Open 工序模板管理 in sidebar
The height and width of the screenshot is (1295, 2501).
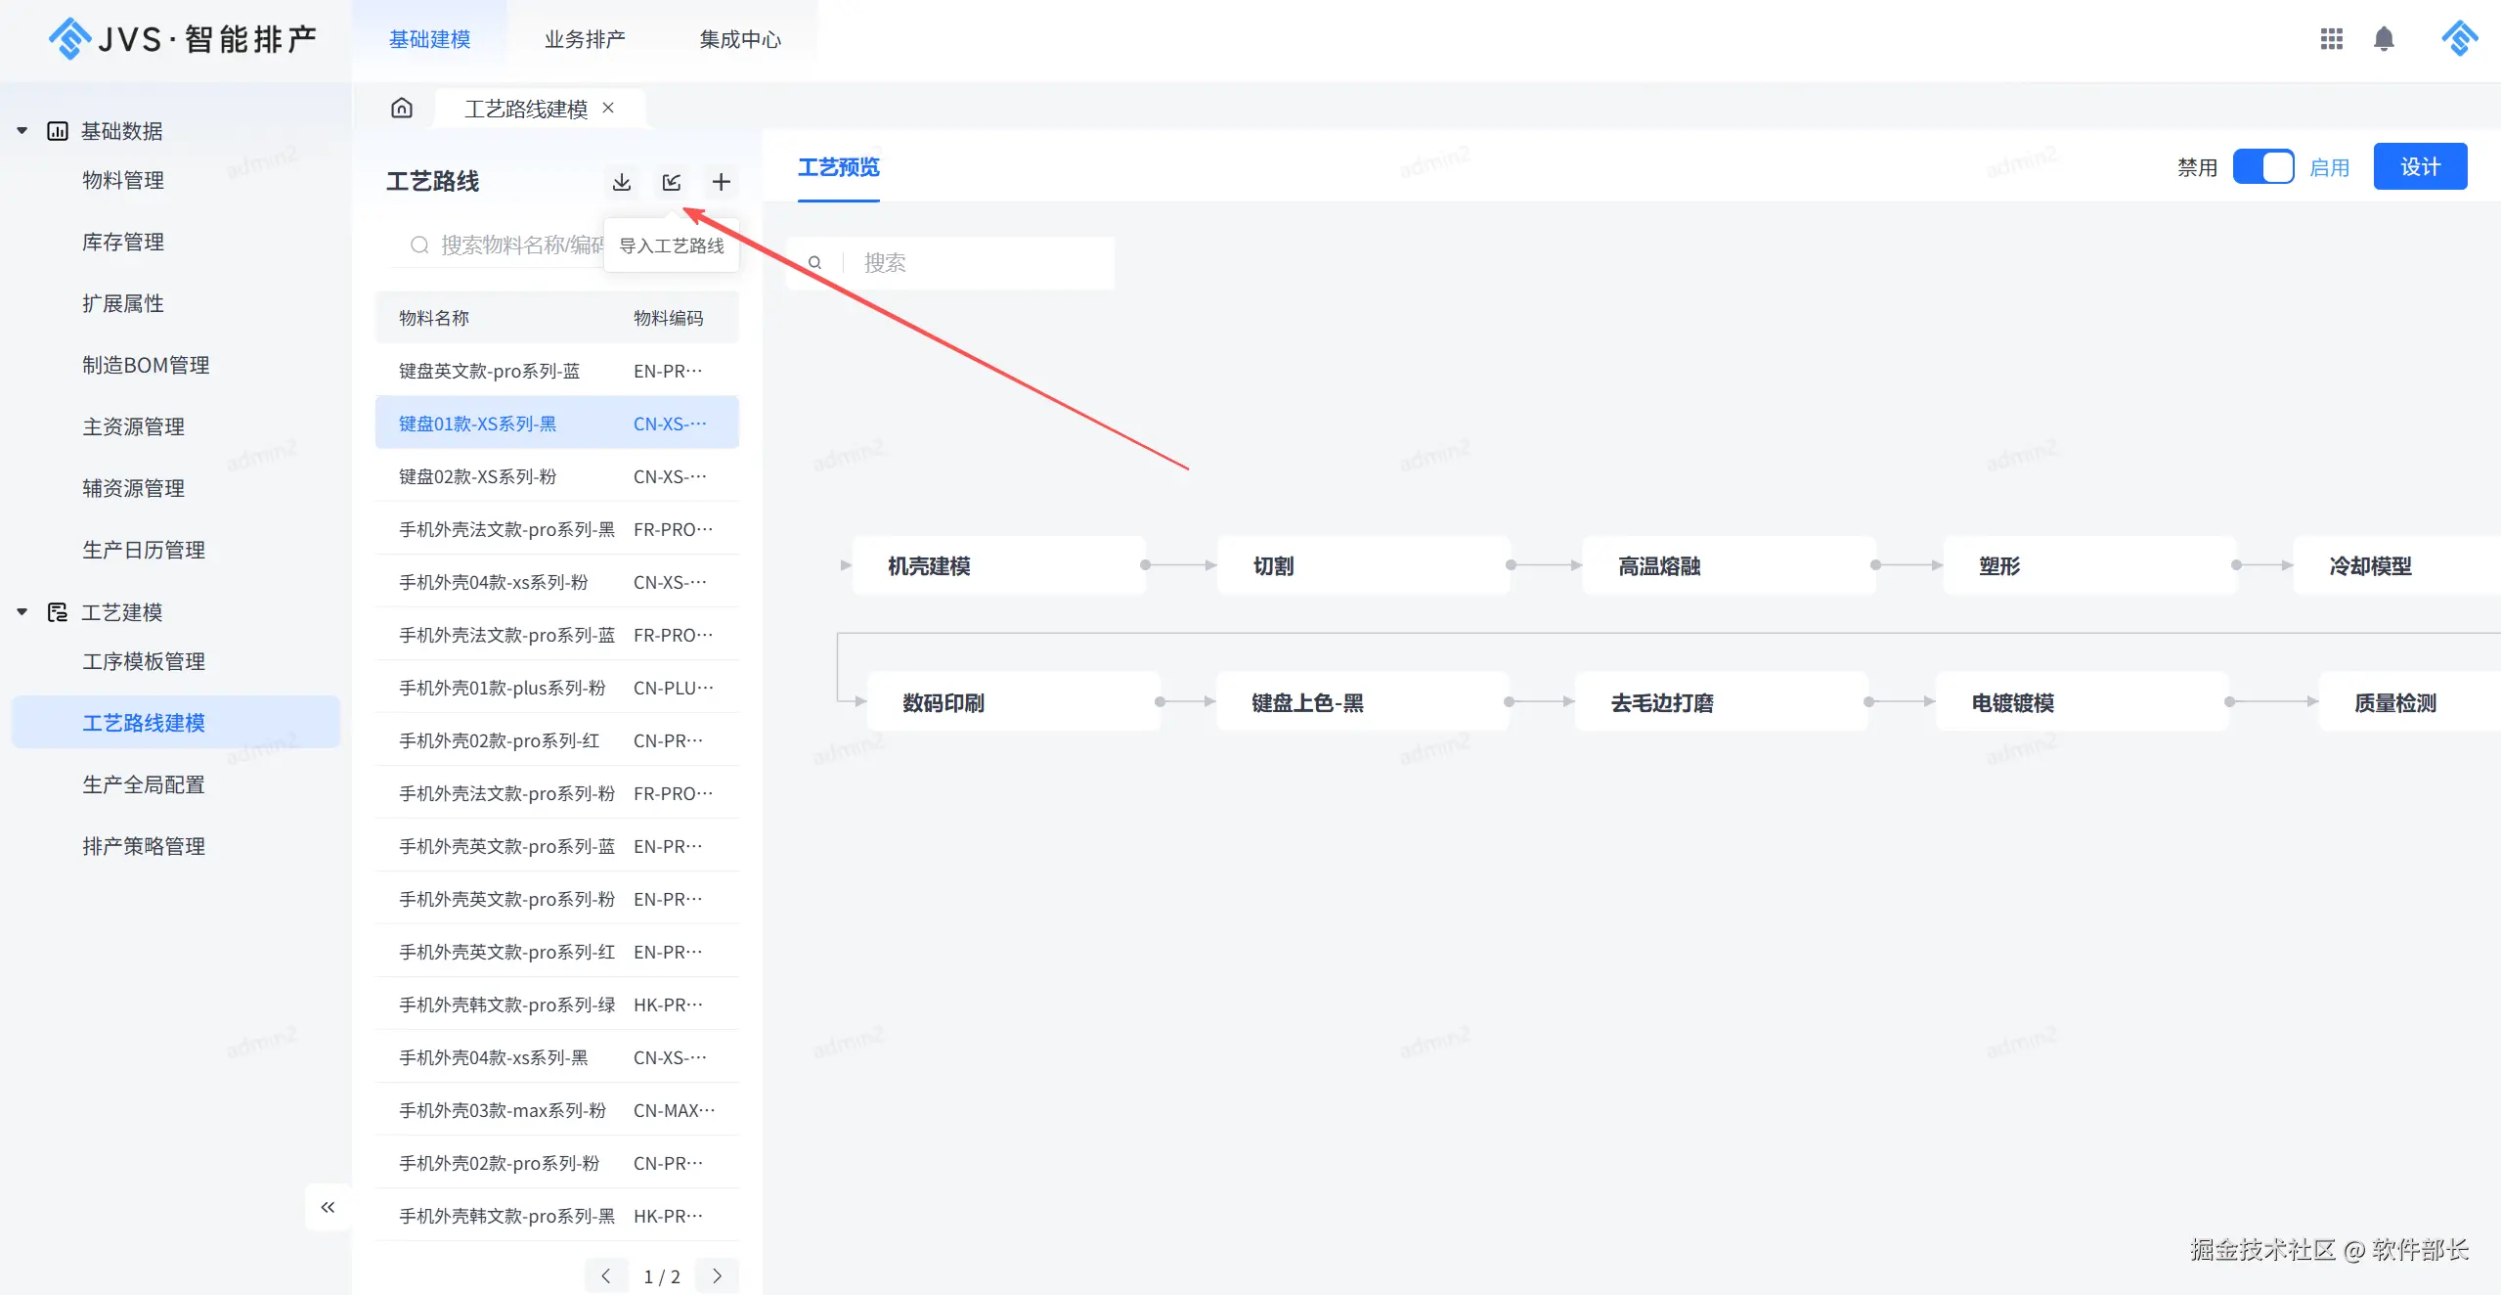point(144,661)
